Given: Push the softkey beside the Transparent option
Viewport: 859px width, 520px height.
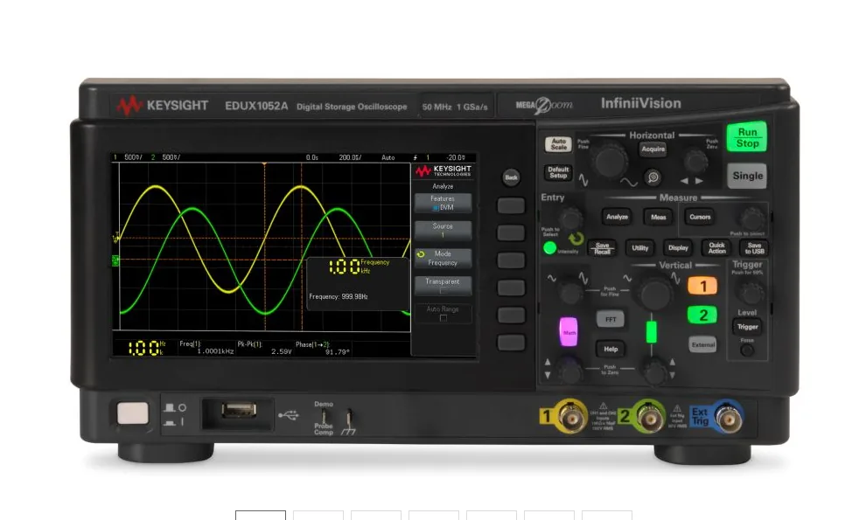Looking at the screenshot, I should tap(511, 288).
